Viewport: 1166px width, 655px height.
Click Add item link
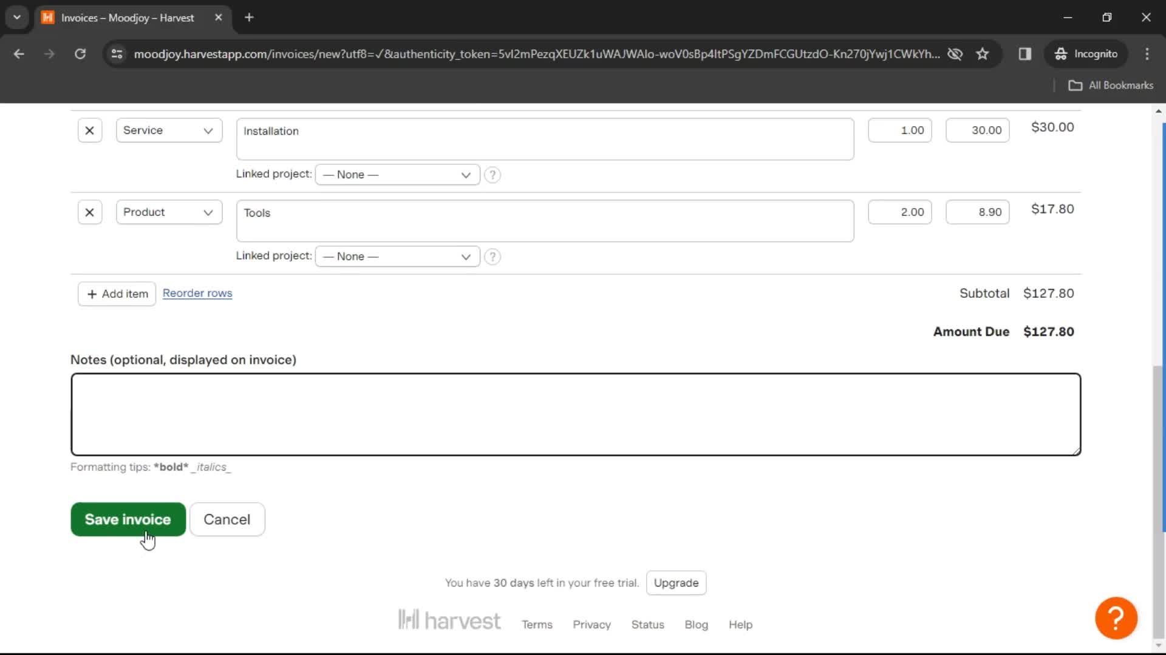click(117, 294)
